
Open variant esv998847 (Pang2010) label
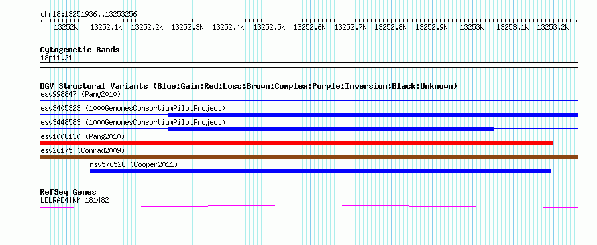click(80, 94)
